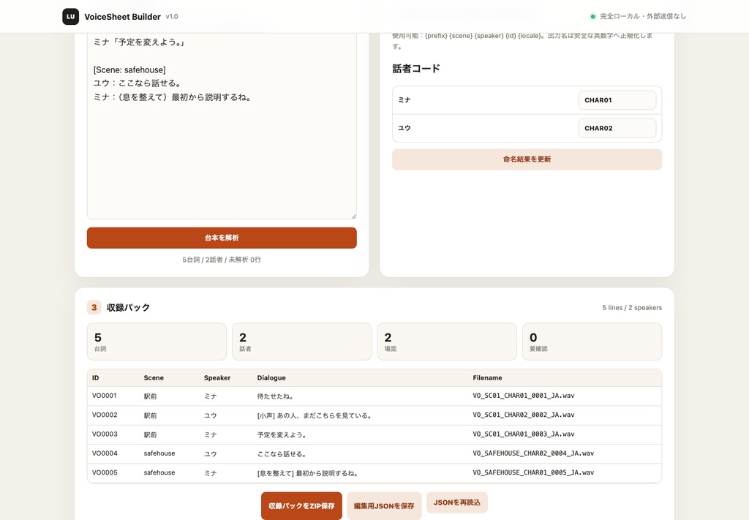Click filename VO_SAFEHOUSE_CHAR02_0004_JA.wav

(x=533, y=453)
